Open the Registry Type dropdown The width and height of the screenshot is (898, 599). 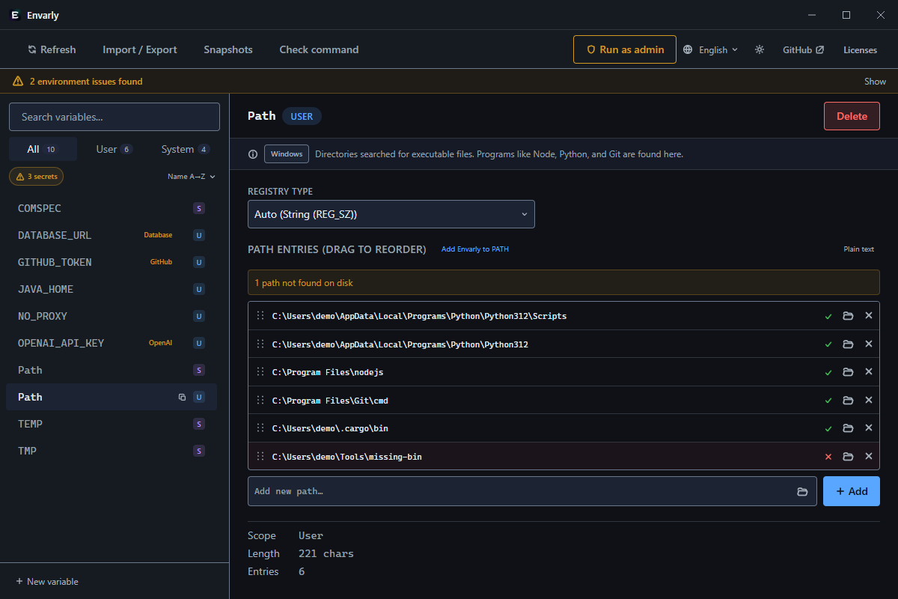[391, 214]
